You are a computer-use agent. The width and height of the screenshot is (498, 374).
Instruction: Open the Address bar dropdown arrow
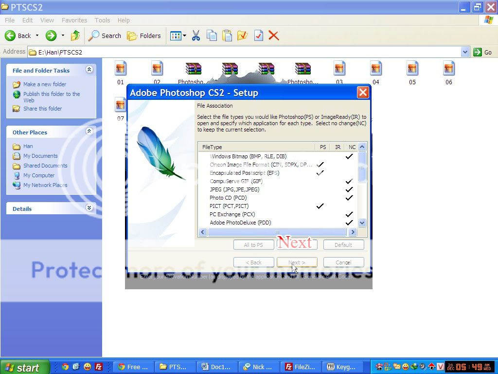point(465,52)
